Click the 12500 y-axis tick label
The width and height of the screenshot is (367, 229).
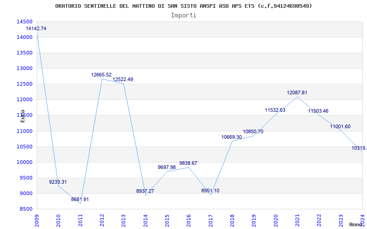[25, 84]
